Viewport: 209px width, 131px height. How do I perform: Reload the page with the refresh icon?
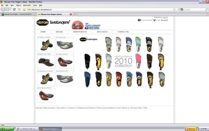coord(14,9)
